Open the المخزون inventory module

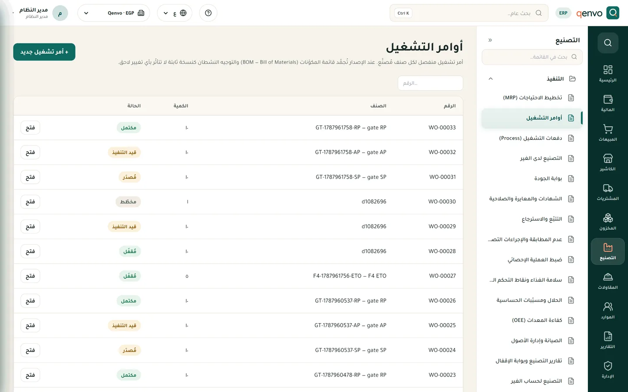pyautogui.click(x=608, y=222)
